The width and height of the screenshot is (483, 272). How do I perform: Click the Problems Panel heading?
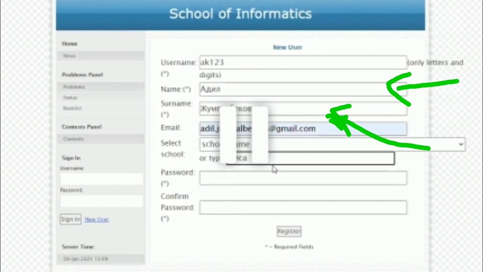pos(82,75)
